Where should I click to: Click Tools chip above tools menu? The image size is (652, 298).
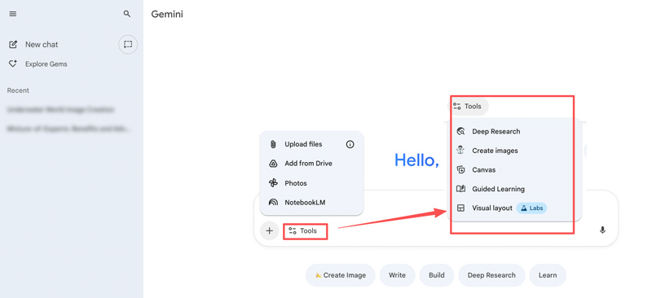(x=468, y=107)
